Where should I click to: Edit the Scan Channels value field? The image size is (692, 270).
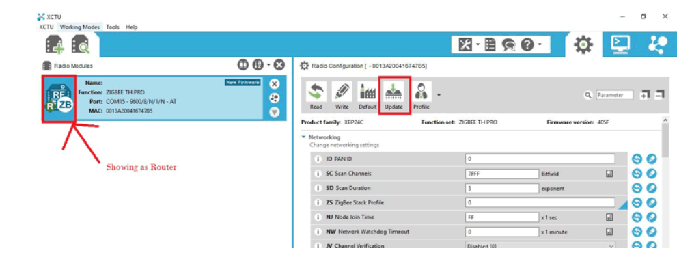[502, 174]
